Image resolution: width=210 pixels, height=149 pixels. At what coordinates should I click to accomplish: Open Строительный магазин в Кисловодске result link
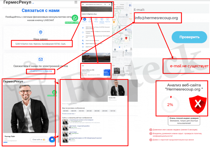tap(81, 120)
